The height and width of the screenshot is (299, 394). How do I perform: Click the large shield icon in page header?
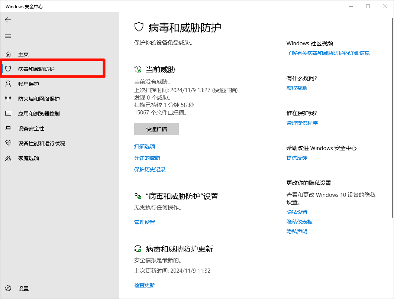pos(139,27)
